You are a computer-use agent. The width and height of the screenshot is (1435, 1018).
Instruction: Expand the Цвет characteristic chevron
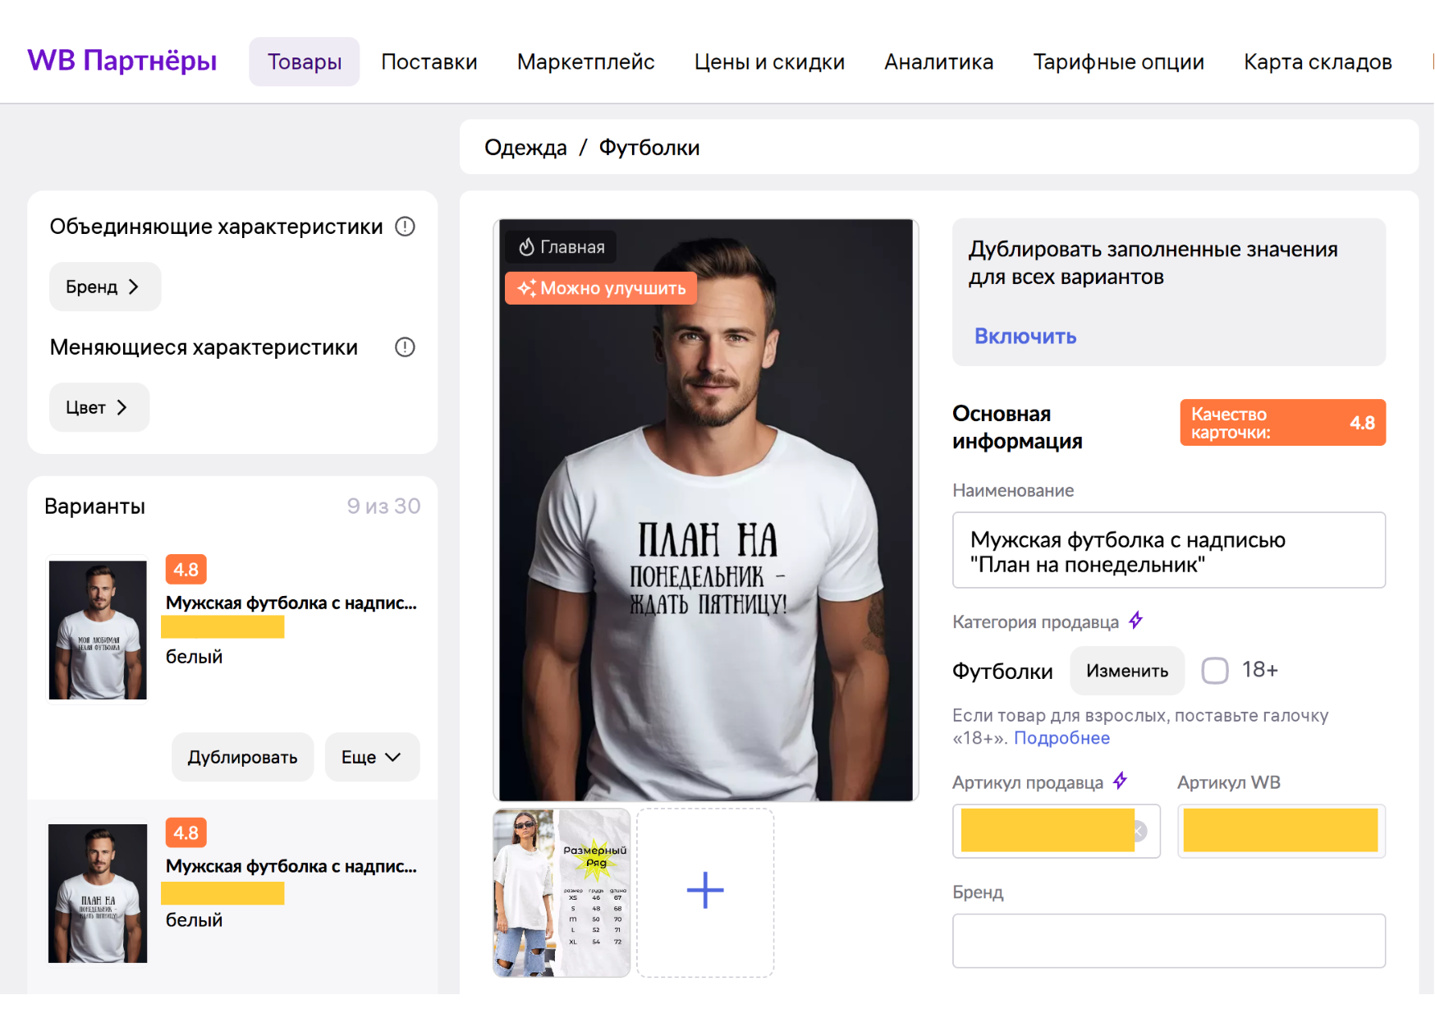pyautogui.click(x=122, y=407)
